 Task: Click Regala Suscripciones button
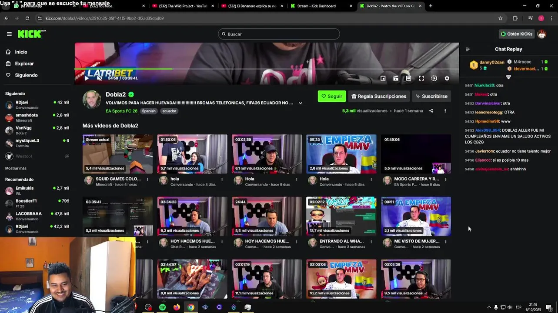[379, 96]
